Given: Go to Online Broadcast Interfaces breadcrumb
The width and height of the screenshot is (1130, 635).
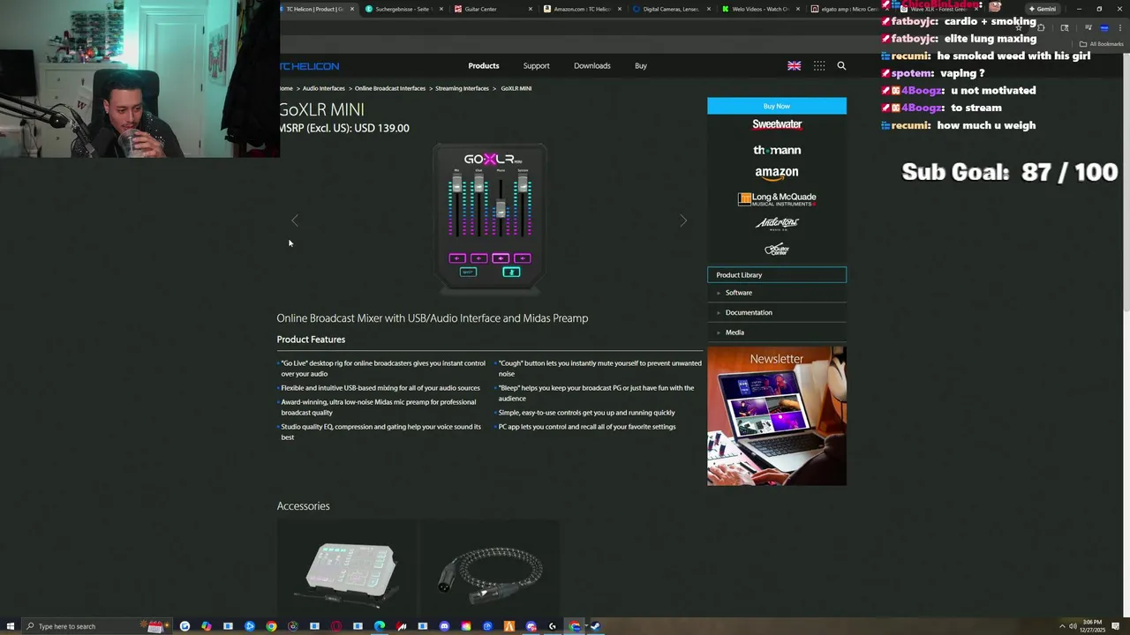Looking at the screenshot, I should (x=390, y=88).
